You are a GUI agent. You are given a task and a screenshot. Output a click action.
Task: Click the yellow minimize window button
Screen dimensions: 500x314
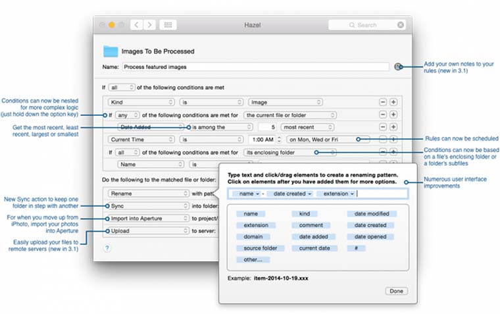pos(112,25)
